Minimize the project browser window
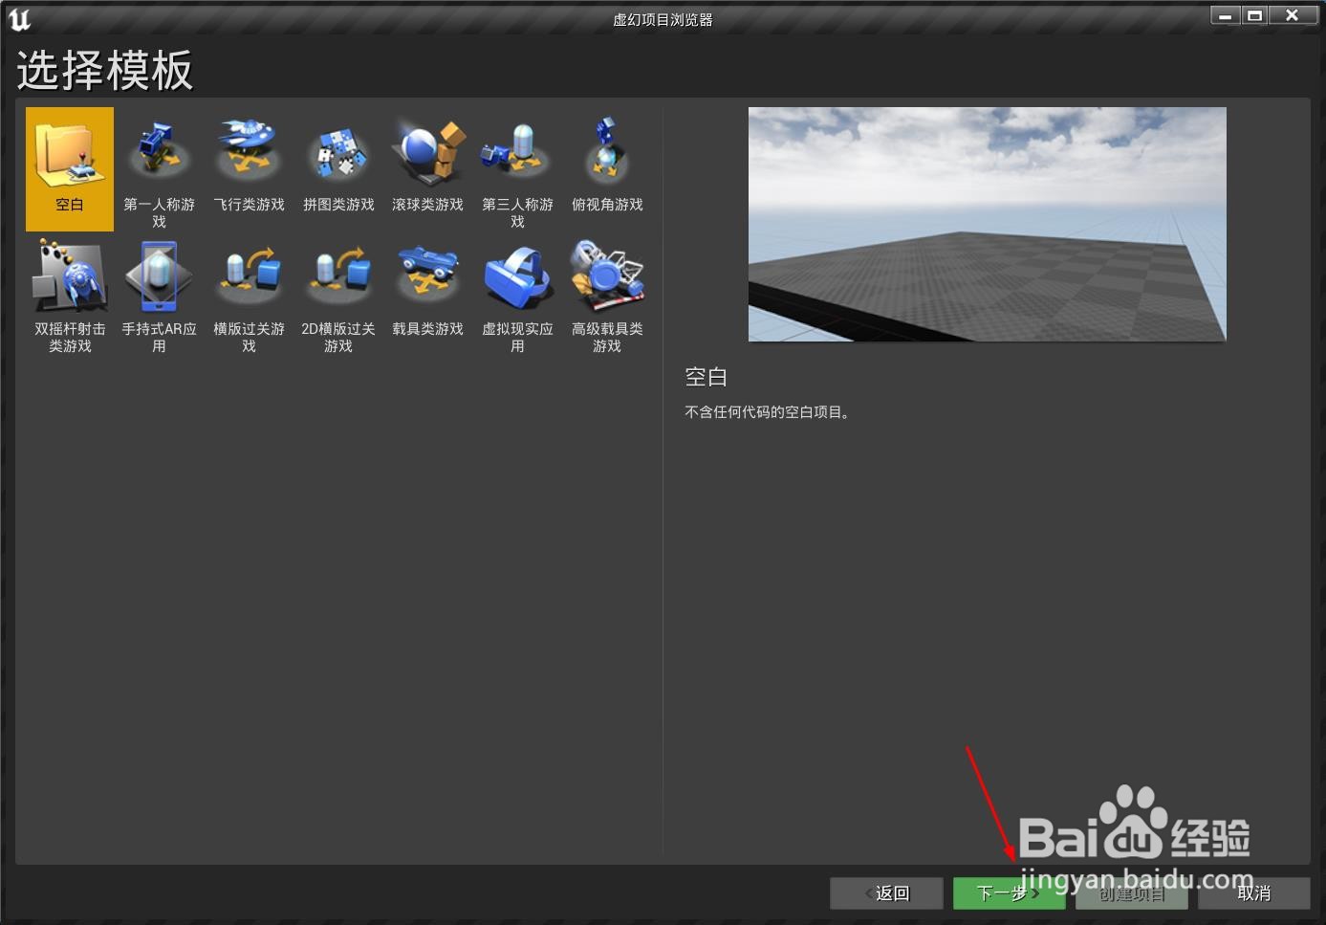Screen dimensions: 1326x925 (x=1225, y=15)
